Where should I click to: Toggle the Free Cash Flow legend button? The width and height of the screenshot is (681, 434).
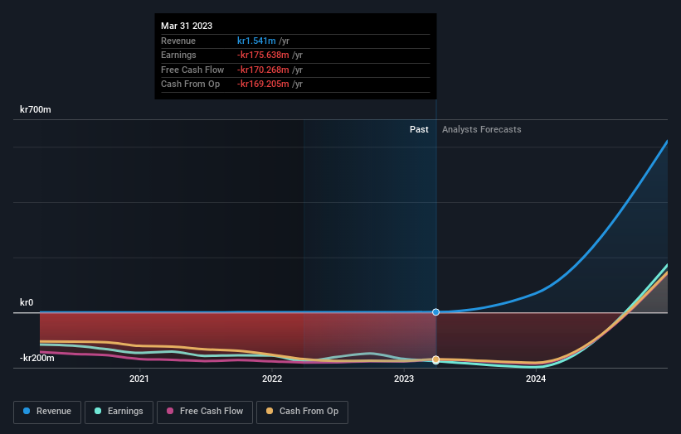[x=205, y=412]
